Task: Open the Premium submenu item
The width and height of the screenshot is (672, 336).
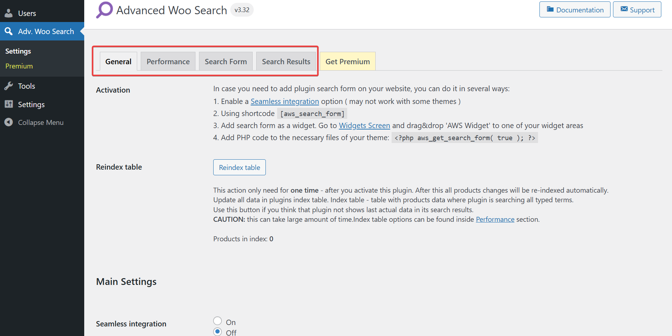Action: pos(19,66)
